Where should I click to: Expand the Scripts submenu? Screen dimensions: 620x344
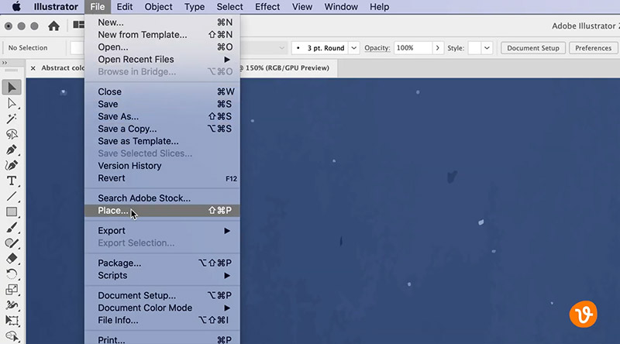(162, 275)
